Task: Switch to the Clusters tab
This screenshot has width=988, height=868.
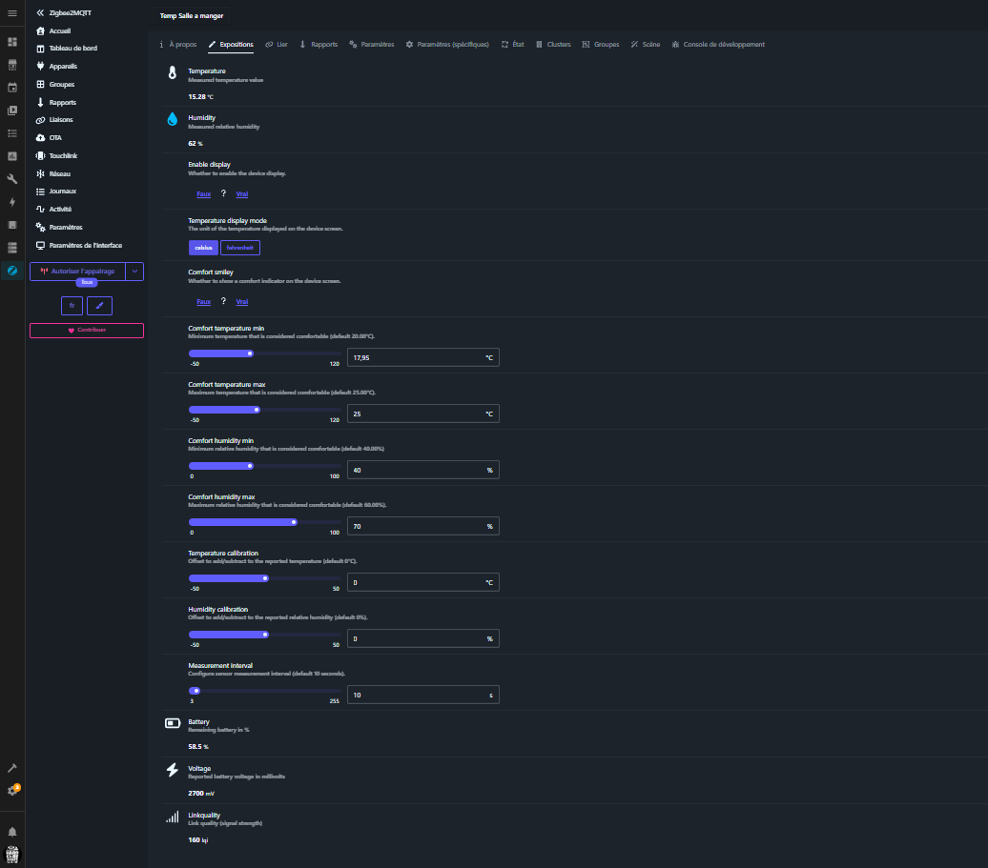Action: click(x=553, y=45)
